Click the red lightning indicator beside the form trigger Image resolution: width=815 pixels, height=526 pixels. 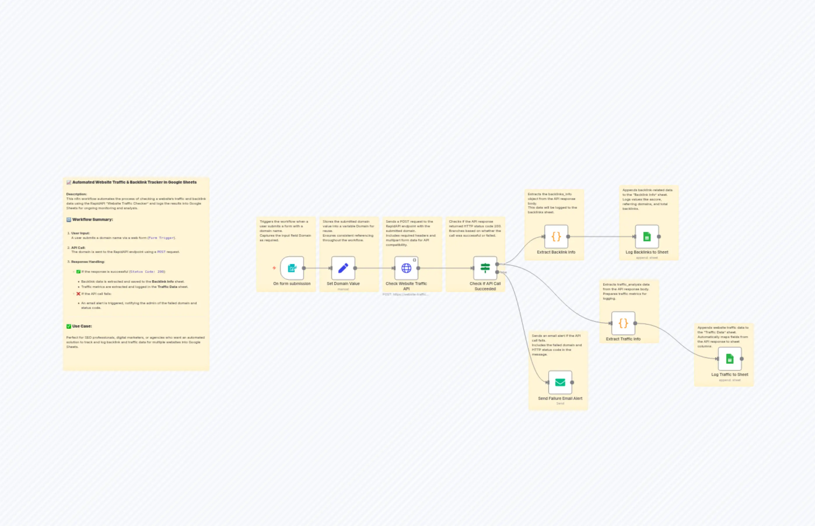click(274, 268)
